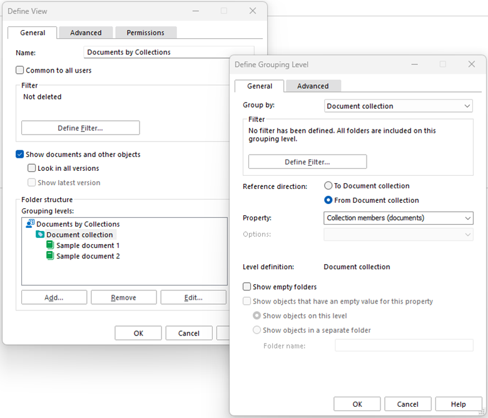The image size is (488, 418).
Task: Uncheck Show documents and other objects
Action: (19, 154)
